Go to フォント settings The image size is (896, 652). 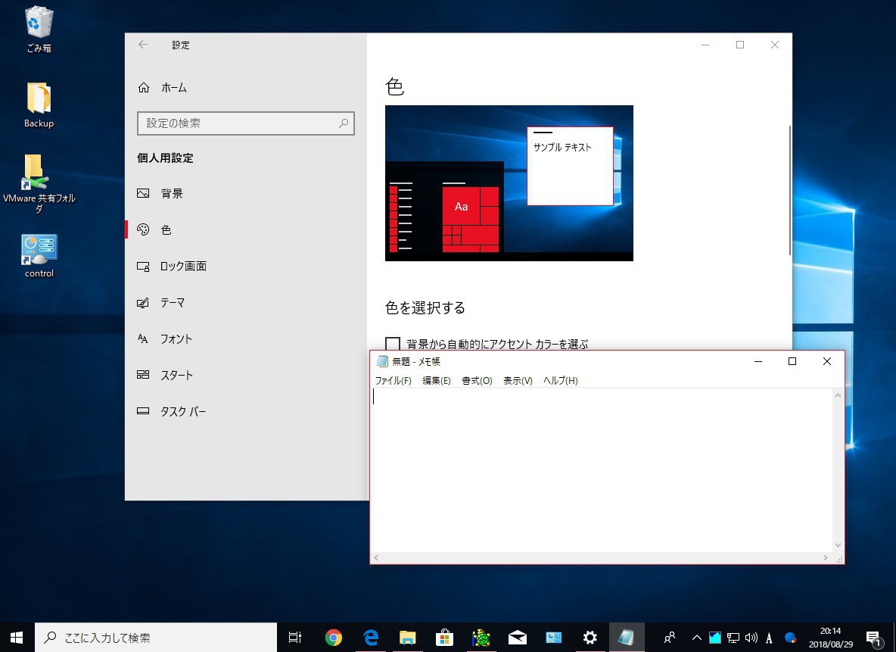[176, 339]
